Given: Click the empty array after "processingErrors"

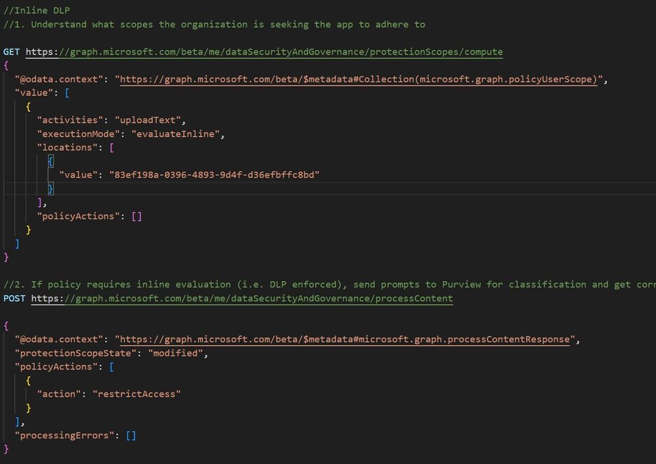Looking at the screenshot, I should (131, 436).
